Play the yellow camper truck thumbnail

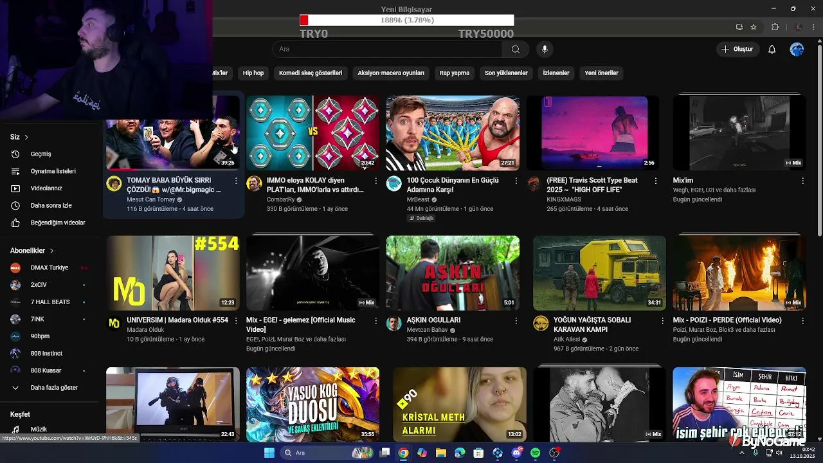click(599, 273)
